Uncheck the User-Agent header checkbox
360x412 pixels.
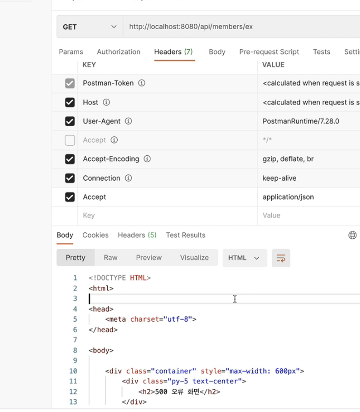(70, 121)
